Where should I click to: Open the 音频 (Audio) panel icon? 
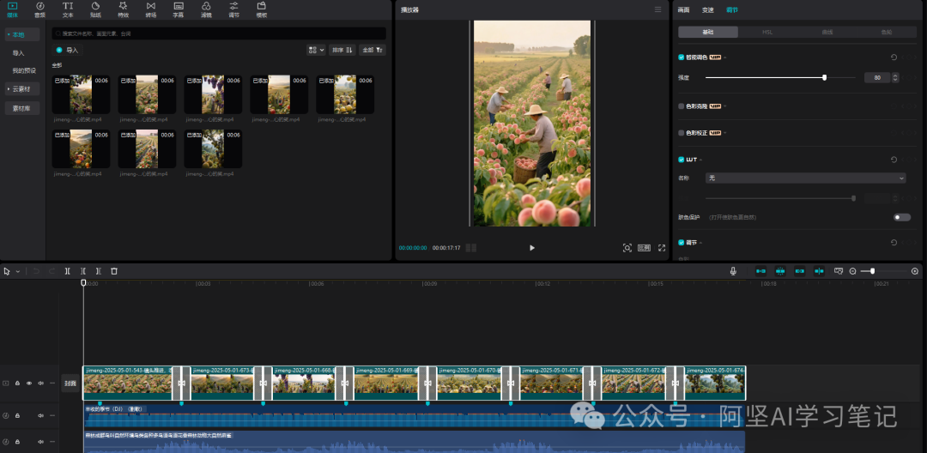[x=39, y=9]
